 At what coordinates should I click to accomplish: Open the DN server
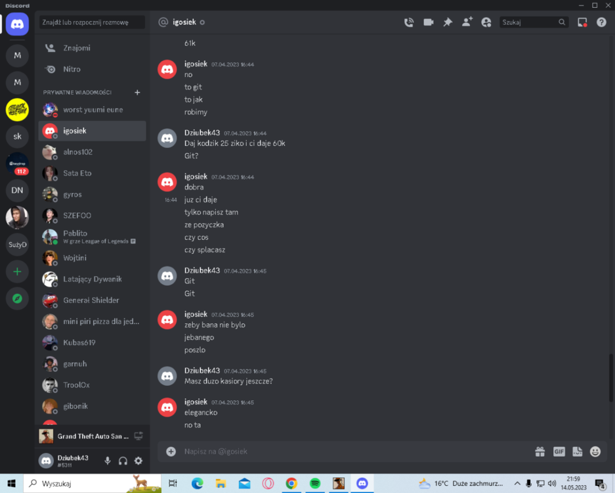tap(17, 191)
